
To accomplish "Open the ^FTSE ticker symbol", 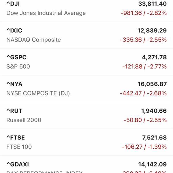I will 16,138.
